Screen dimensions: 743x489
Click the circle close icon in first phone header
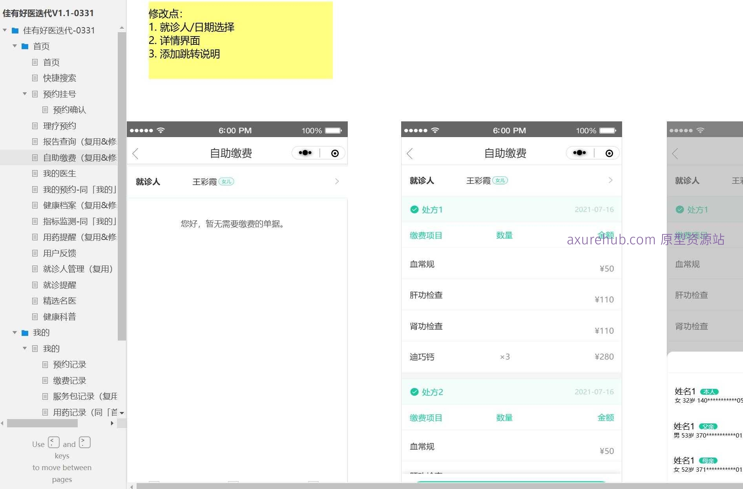point(335,153)
